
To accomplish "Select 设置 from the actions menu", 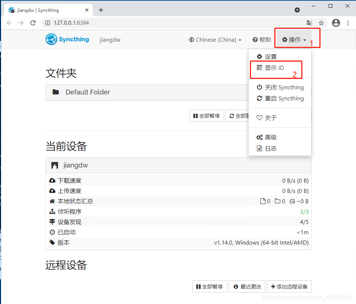I will coord(280,57).
